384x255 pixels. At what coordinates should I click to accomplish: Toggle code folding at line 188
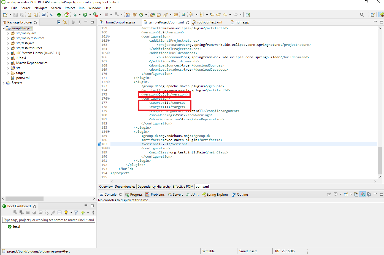click(x=109, y=148)
